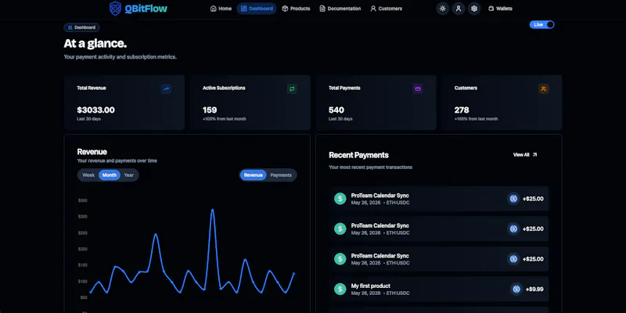Viewport: 626px width, 313px height.
Task: View All recent payments link
Action: 525,154
